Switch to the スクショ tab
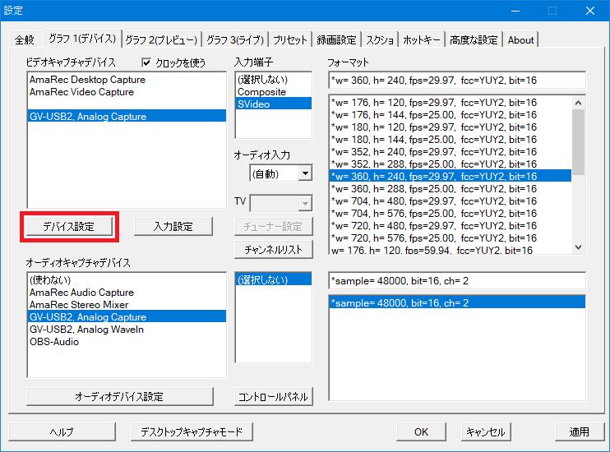 coord(380,39)
